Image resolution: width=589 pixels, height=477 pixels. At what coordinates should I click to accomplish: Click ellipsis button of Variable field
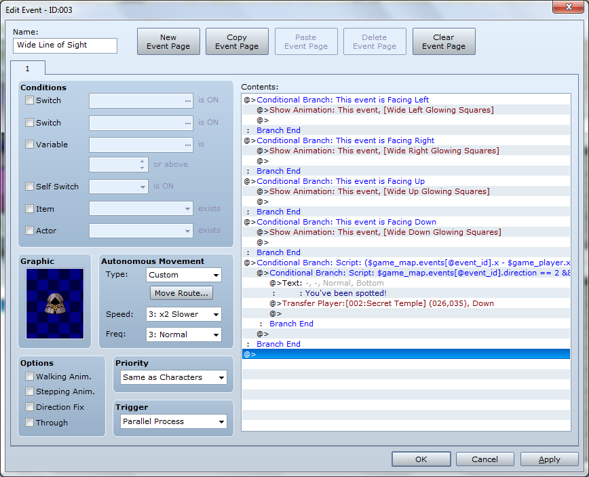(187, 145)
